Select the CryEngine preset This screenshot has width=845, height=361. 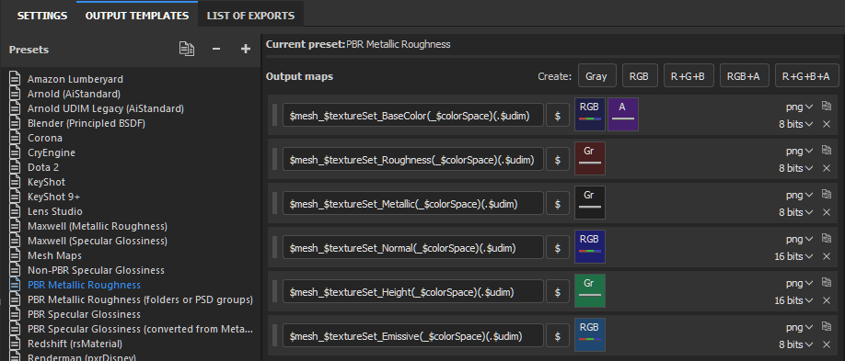(x=52, y=152)
